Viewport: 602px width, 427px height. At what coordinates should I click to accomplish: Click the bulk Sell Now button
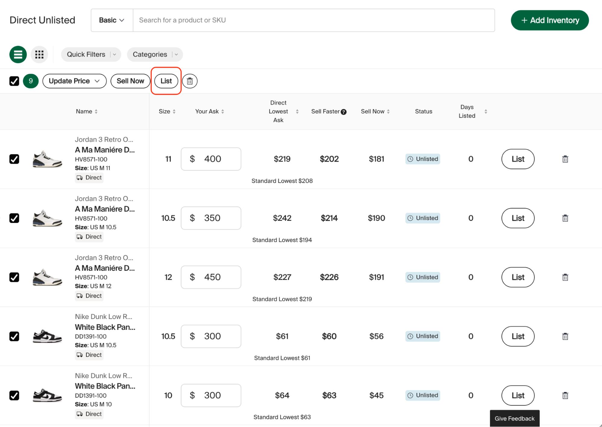tap(130, 81)
